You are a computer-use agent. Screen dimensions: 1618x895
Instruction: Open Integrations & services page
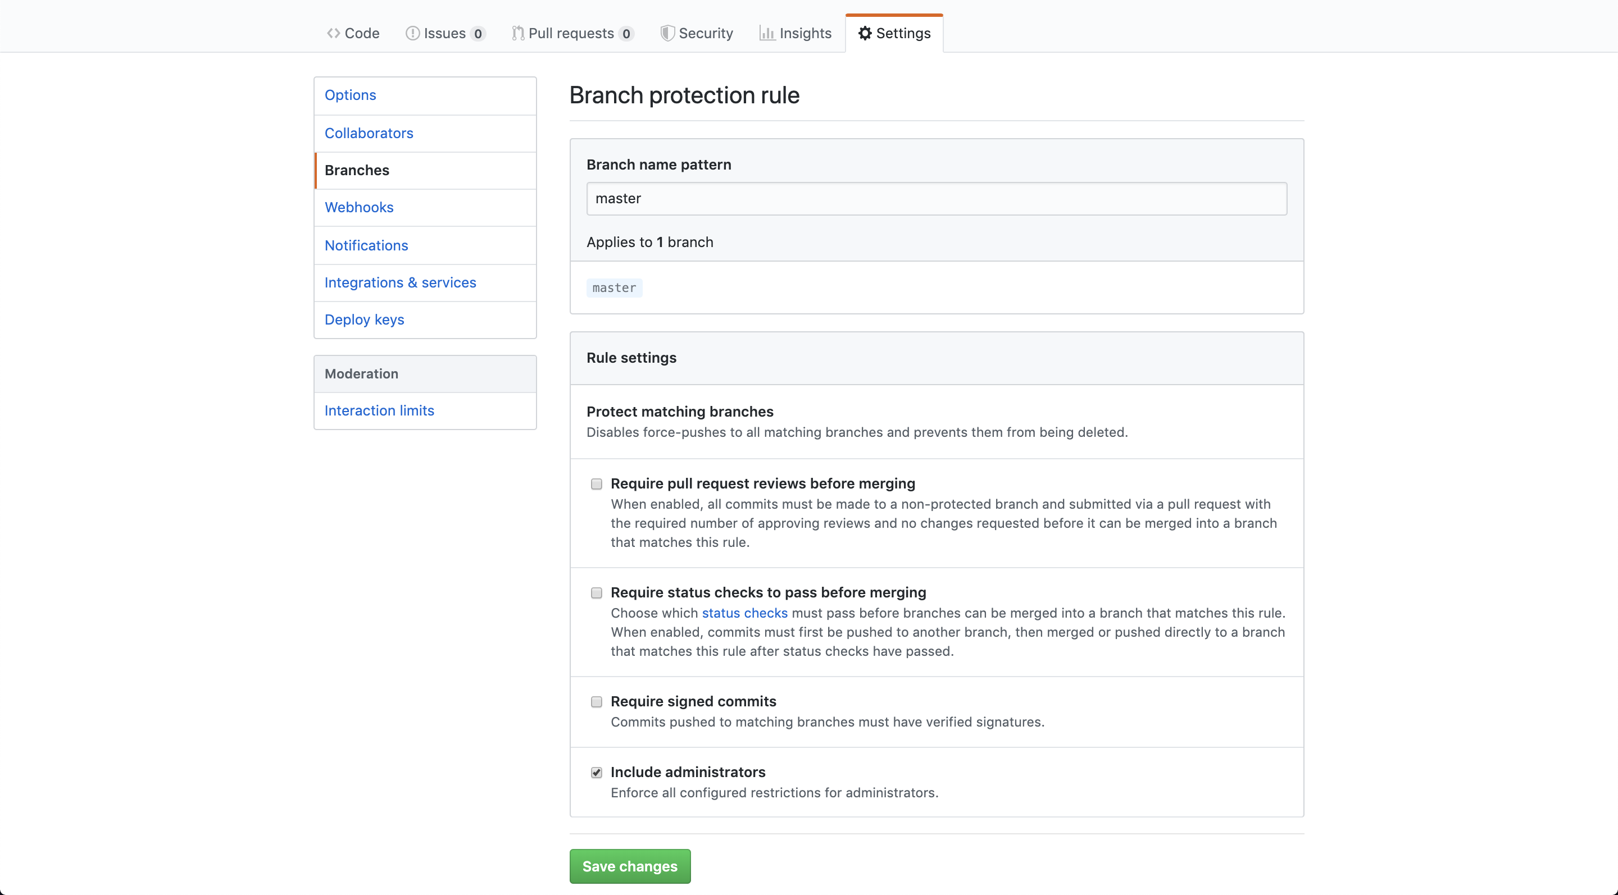point(425,282)
